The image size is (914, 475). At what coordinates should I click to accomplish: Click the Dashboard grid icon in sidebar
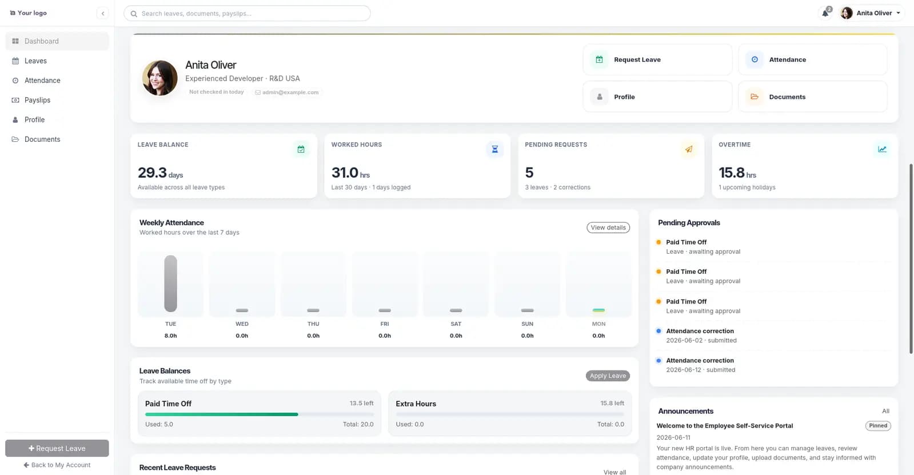point(15,41)
